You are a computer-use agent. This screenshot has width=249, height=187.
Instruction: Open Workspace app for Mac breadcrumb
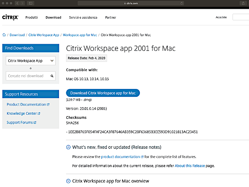point(80,35)
